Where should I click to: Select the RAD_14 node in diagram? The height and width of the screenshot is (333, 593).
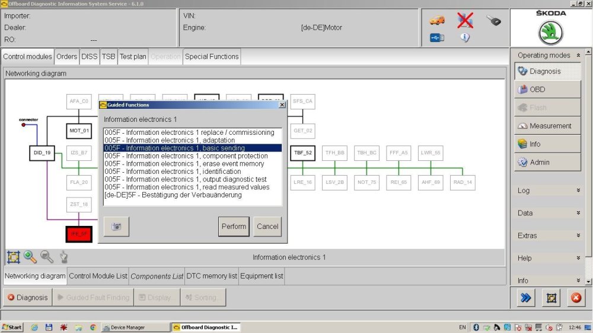click(463, 182)
